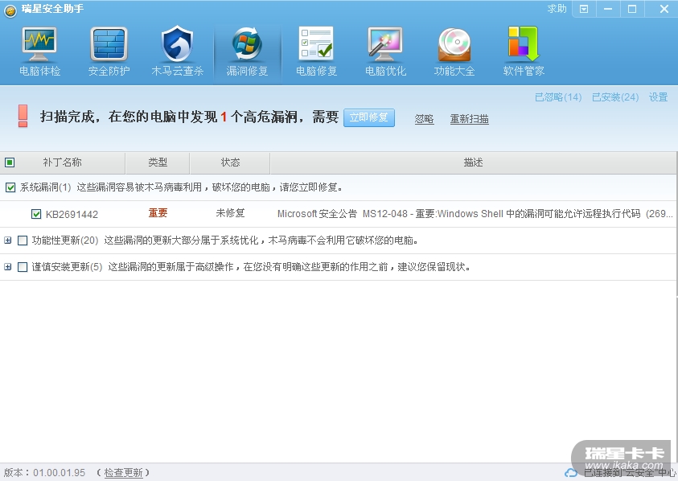Select the KB2691442 patch name
Screen dimensions: 678x481
pos(72,215)
